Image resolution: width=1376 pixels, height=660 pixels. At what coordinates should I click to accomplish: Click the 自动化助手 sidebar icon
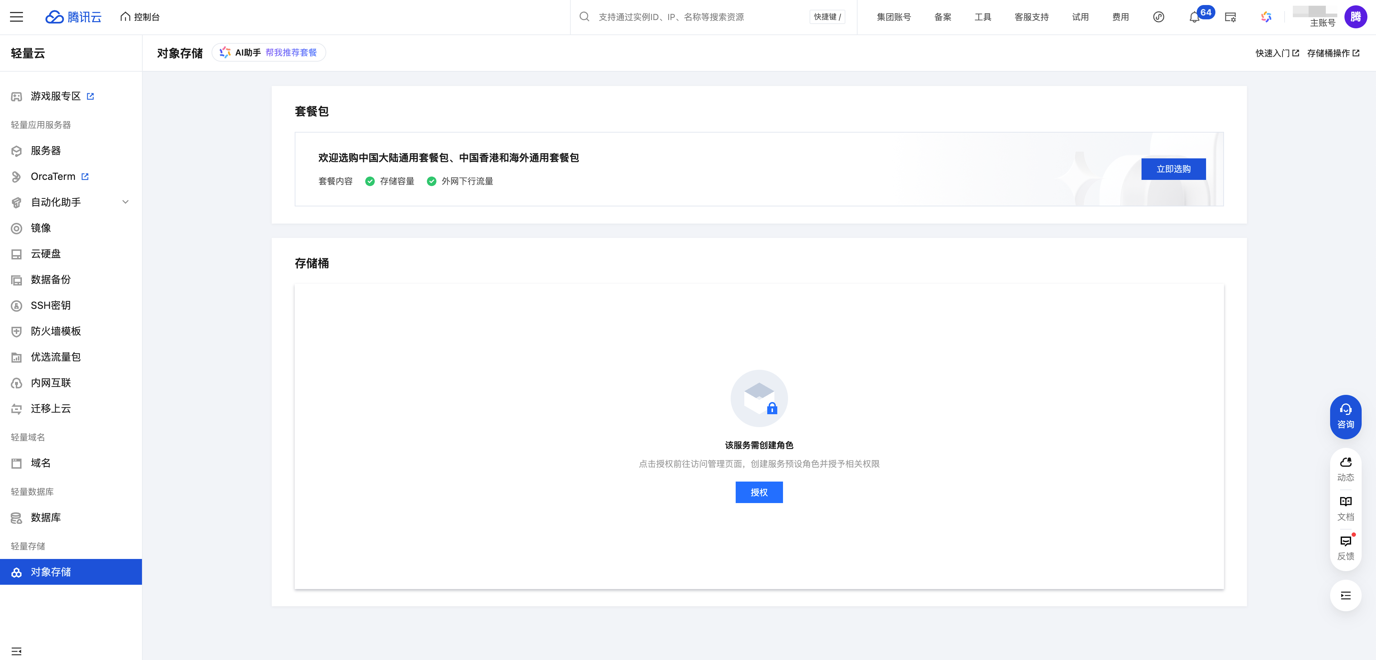tap(16, 202)
